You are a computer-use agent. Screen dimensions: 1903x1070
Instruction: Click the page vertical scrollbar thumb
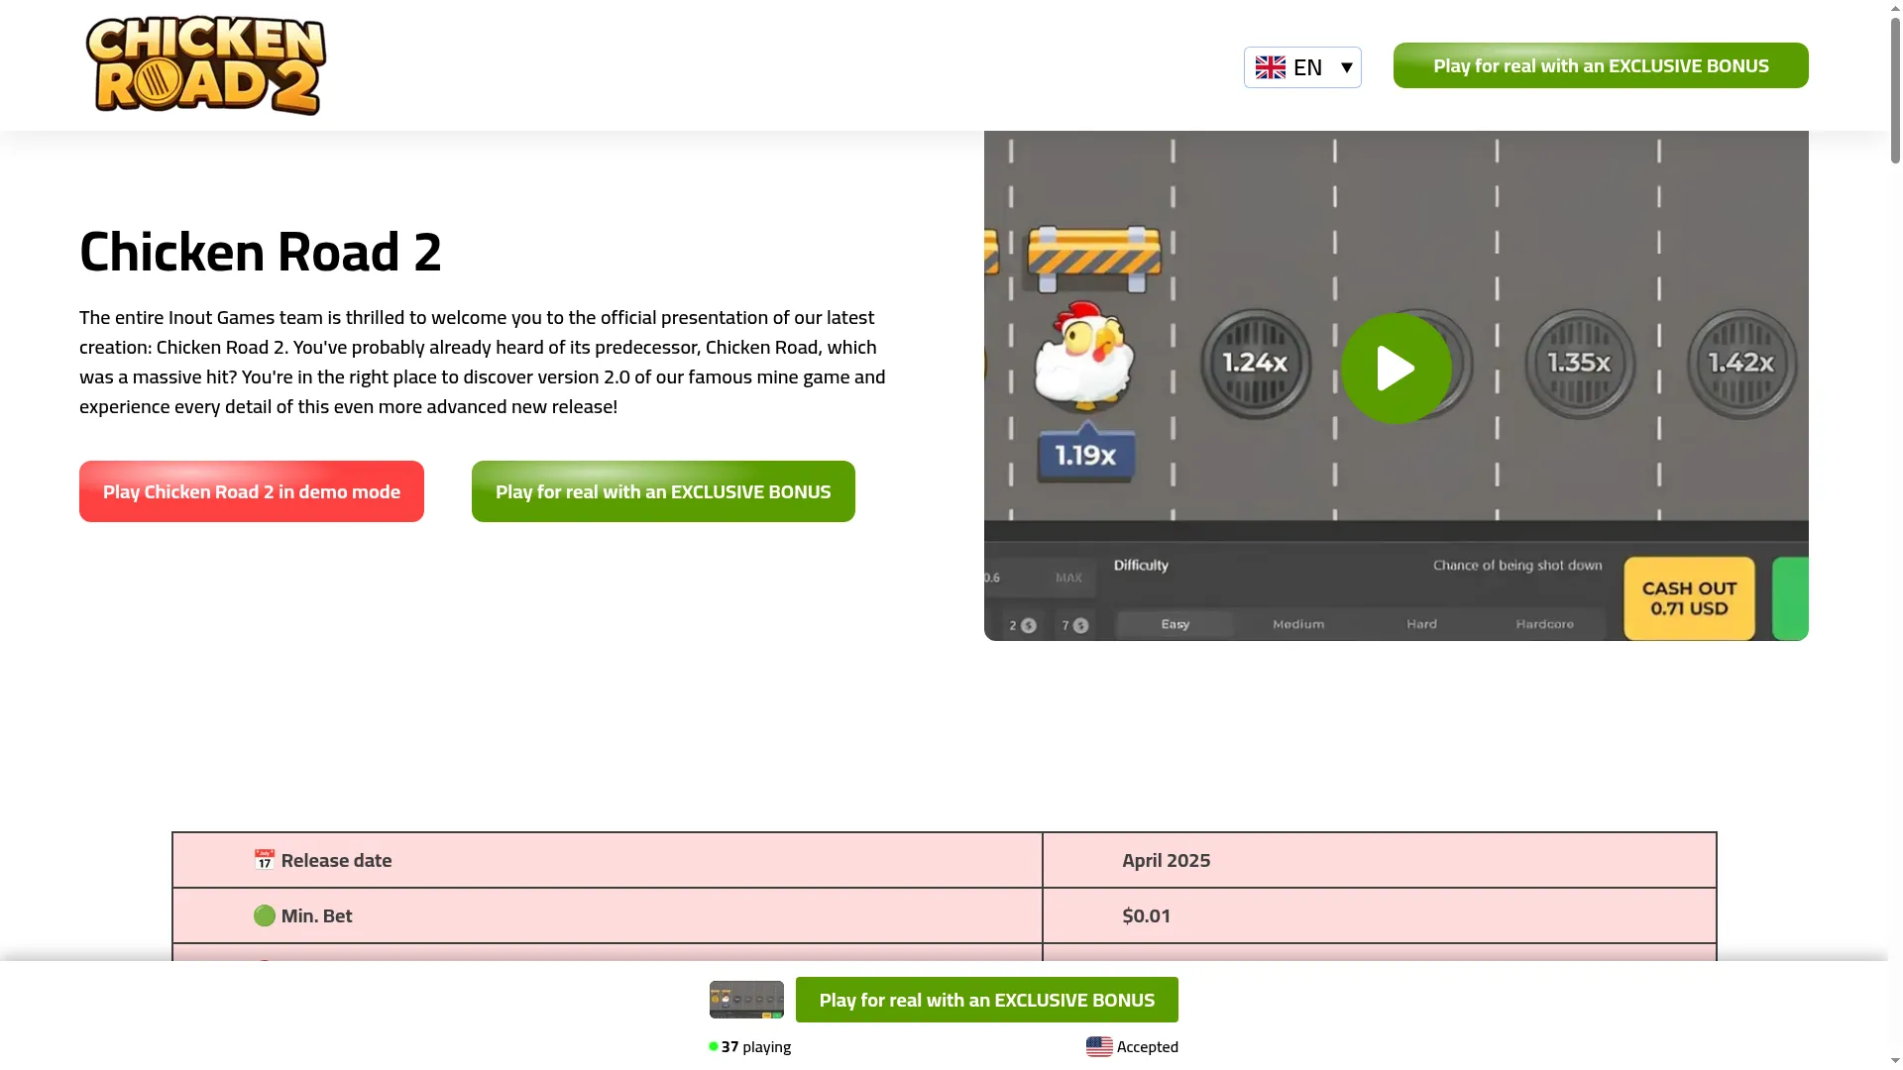1895,89
